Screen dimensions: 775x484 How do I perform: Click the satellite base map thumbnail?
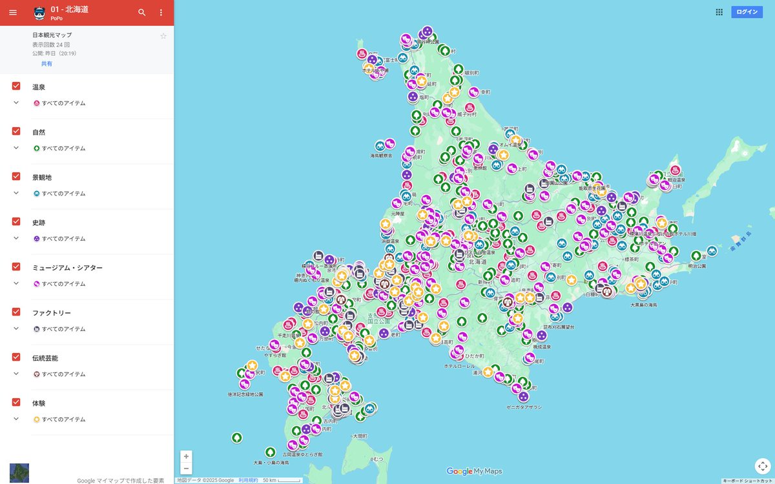[19, 473]
